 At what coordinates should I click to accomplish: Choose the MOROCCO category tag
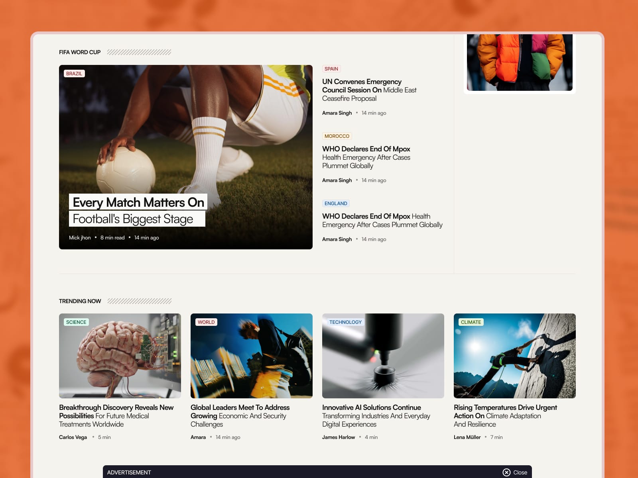(x=337, y=136)
